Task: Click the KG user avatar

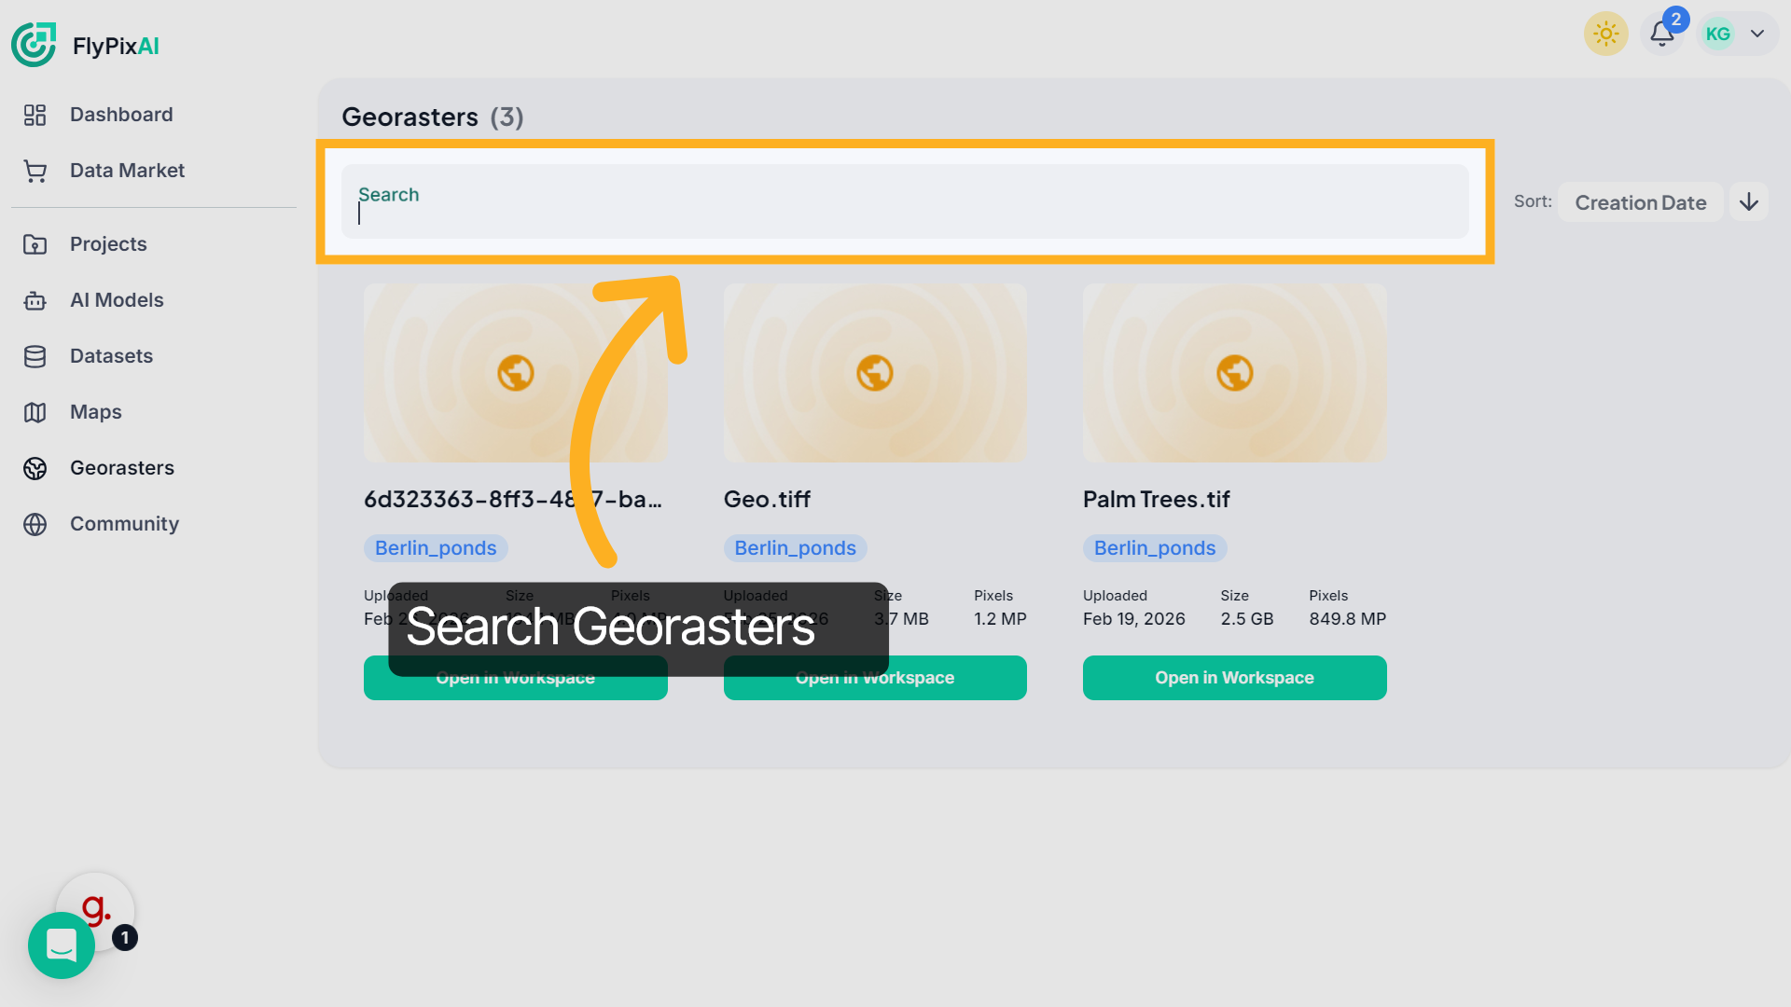Action: pos(1717,34)
